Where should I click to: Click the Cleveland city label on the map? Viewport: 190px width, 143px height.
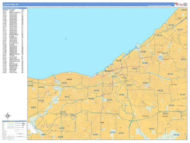pos(108,71)
